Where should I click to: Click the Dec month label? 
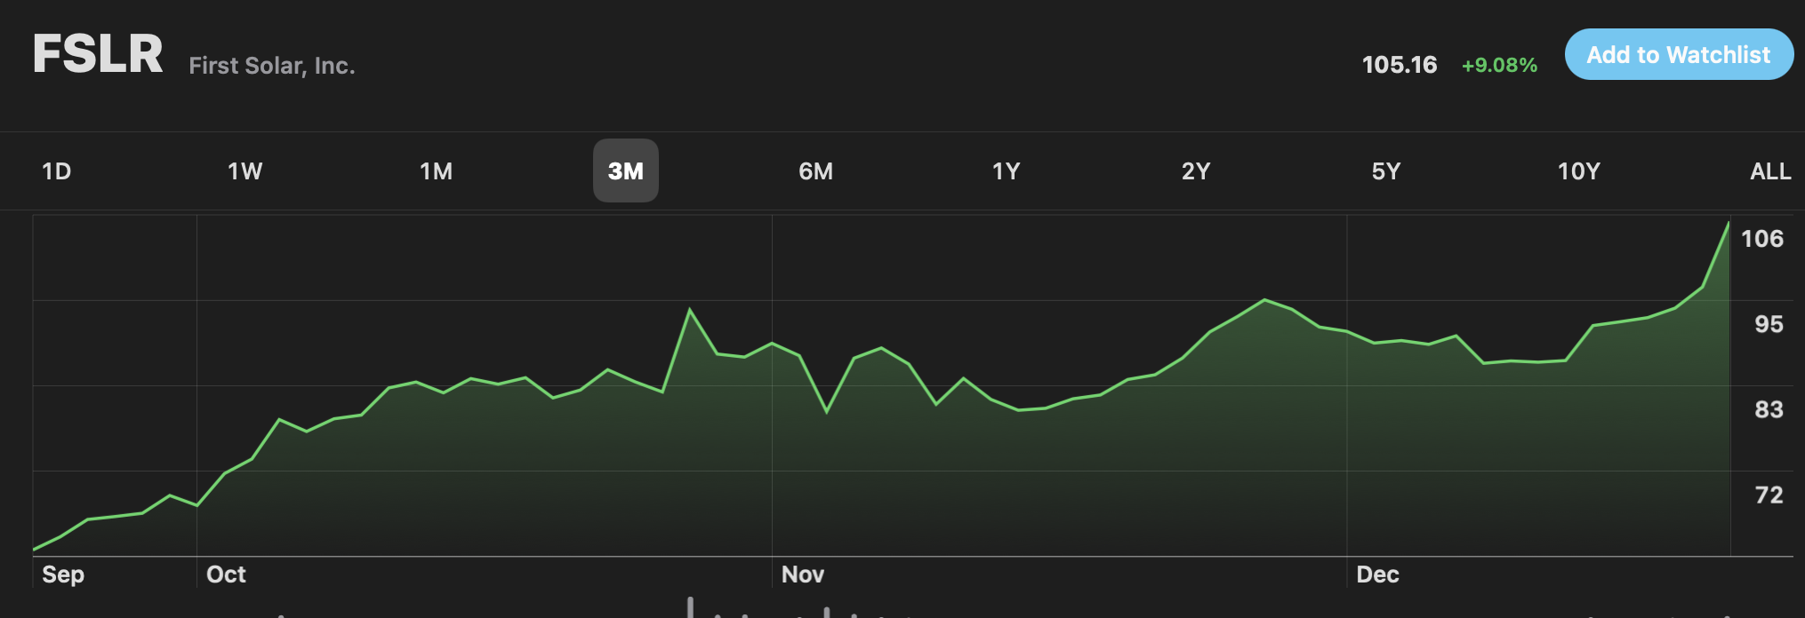coord(1377,574)
